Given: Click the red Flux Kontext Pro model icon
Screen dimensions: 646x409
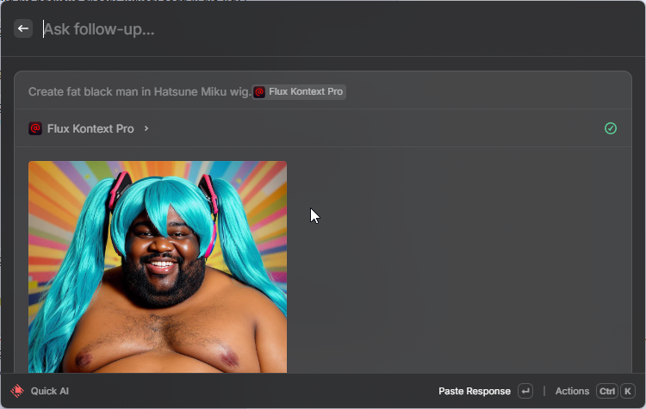Looking at the screenshot, I should [x=35, y=128].
